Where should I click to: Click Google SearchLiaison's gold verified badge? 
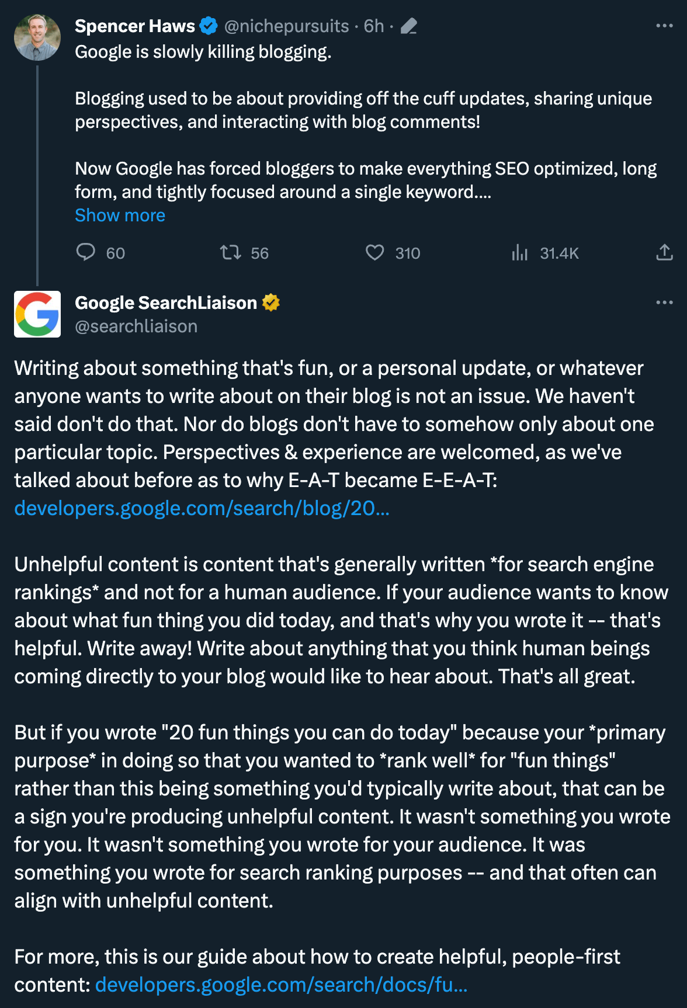point(271,303)
